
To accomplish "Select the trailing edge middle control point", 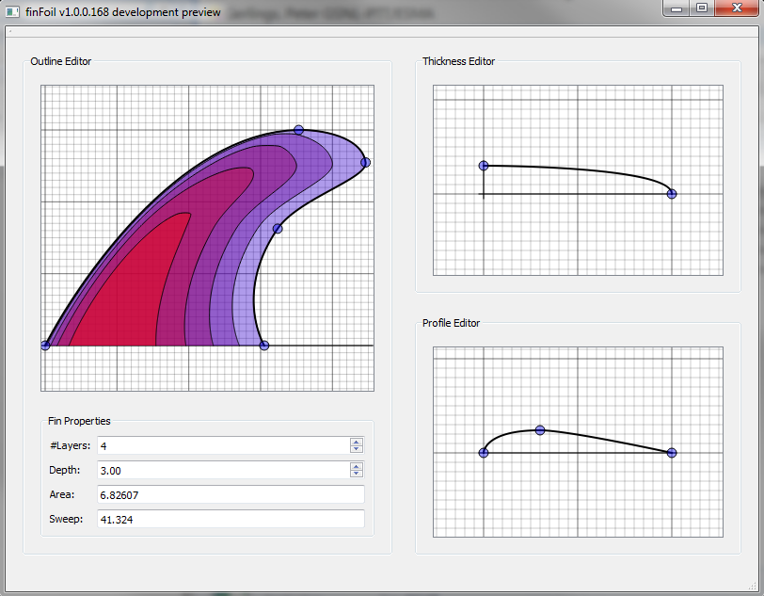I will click(x=278, y=229).
